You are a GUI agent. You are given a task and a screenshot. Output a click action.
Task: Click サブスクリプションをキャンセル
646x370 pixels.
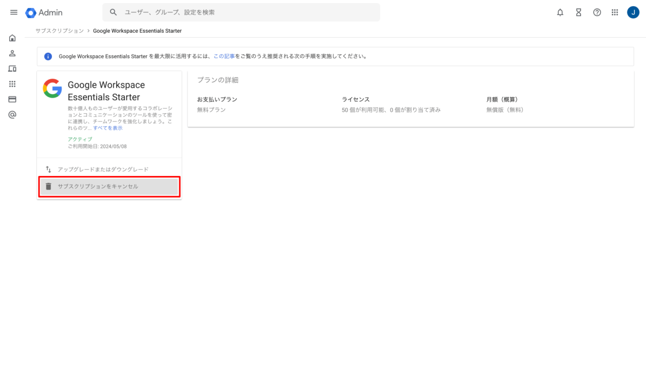click(98, 187)
